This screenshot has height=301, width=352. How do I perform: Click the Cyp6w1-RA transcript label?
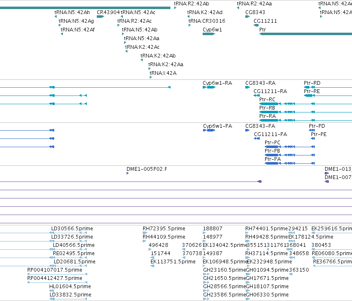click(x=217, y=83)
